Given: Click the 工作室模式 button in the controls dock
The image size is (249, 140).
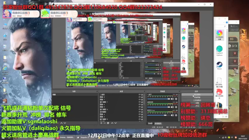Looking at the screenshot, I should (x=197, y=100).
